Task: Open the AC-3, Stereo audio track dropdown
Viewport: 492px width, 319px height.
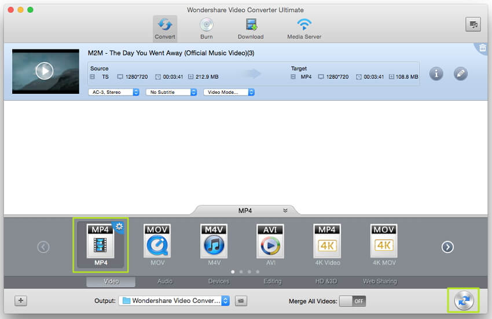Action: point(114,92)
